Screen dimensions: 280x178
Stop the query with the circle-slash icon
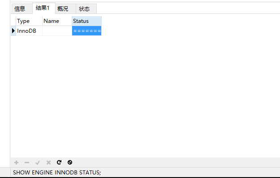pos(70,162)
